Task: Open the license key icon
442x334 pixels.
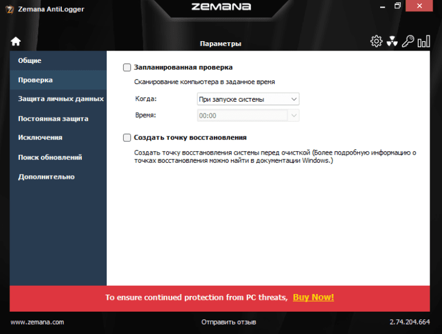Action: [408, 41]
